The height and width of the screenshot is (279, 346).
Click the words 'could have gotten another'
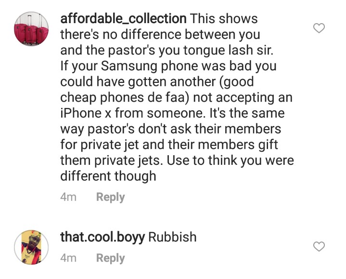[x=138, y=82]
